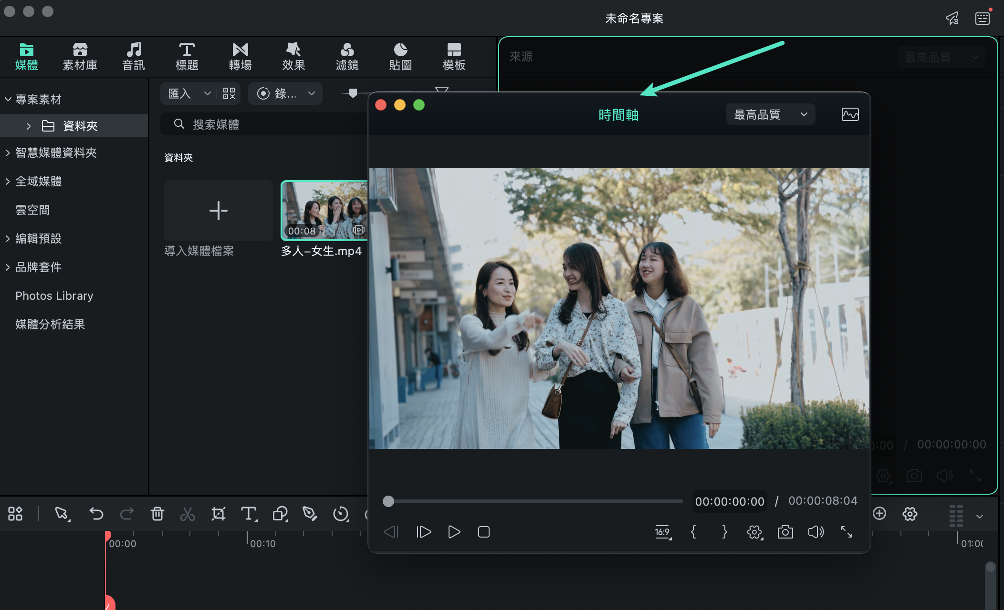Open the 濾鏡 filters tab
The image size is (1004, 610).
pos(347,57)
